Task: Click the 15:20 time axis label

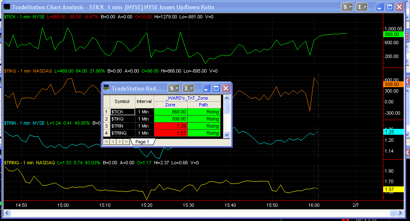Action: pos(146,205)
